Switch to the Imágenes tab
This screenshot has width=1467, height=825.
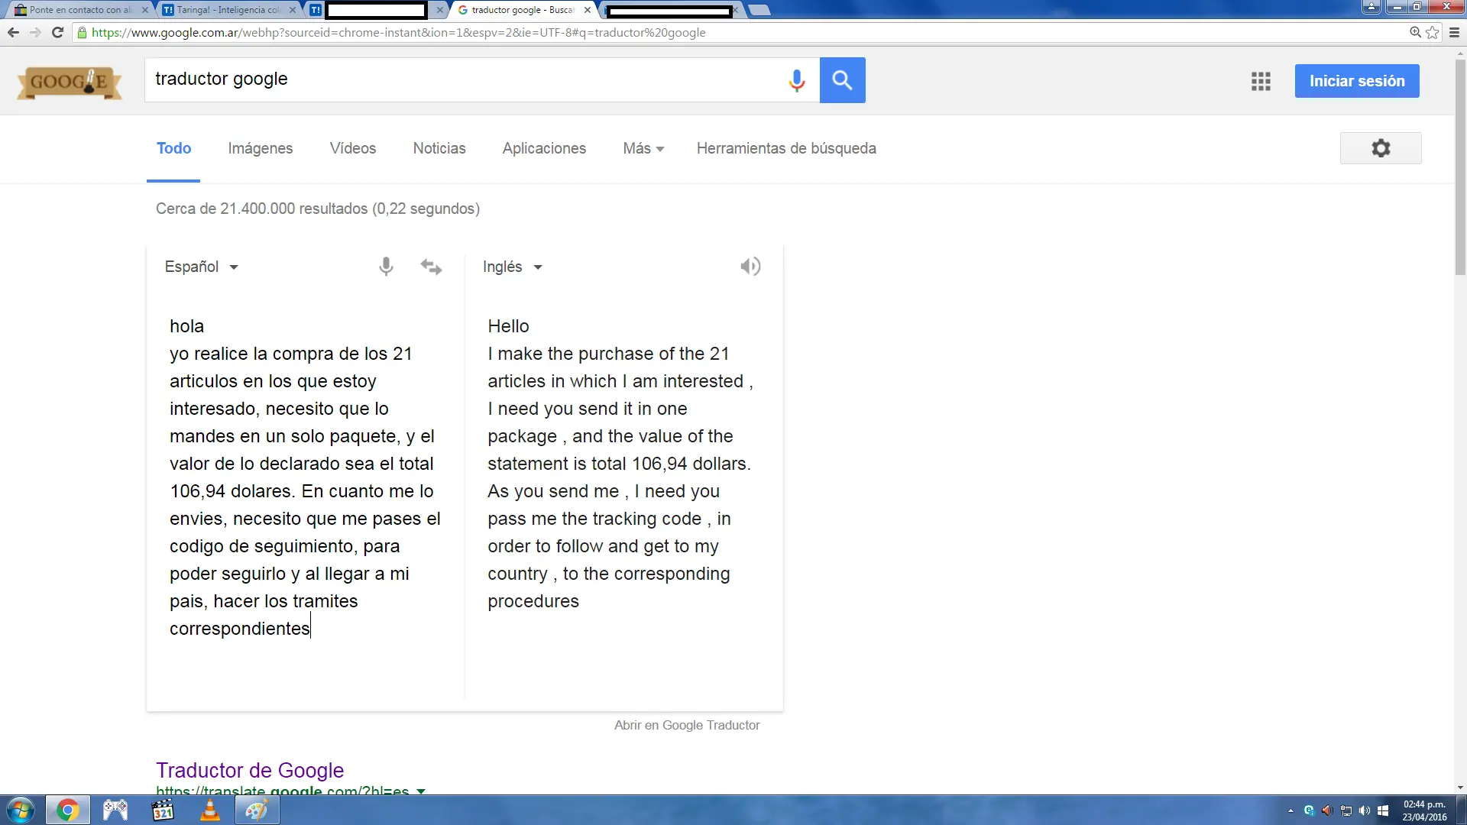point(261,148)
